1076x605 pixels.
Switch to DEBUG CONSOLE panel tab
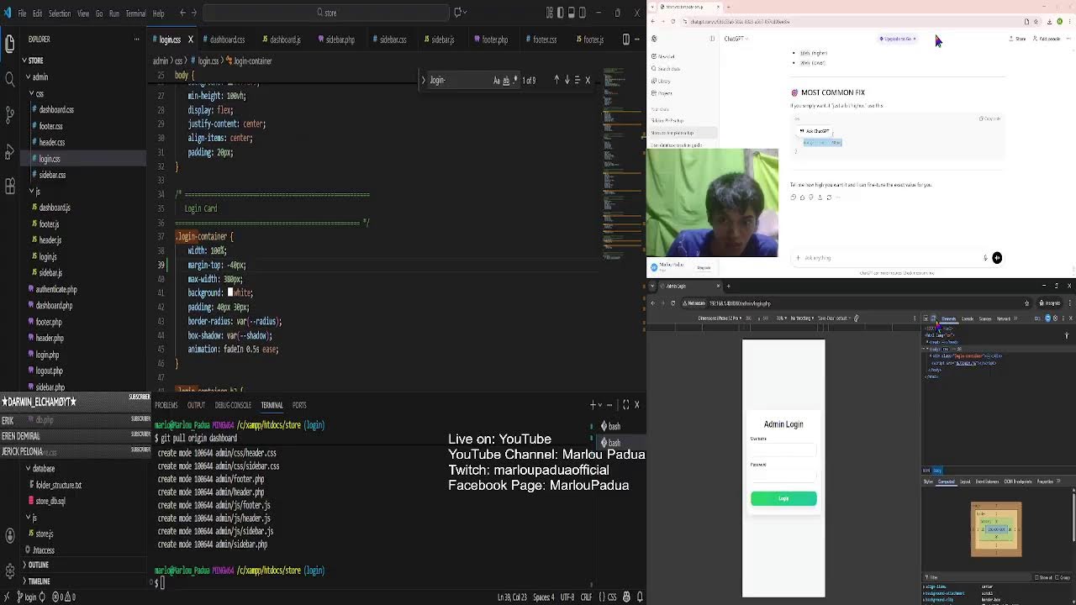click(x=233, y=405)
